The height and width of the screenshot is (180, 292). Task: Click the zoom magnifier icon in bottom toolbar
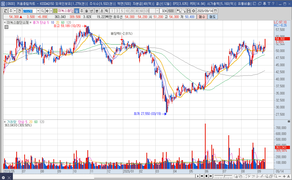click(276, 176)
